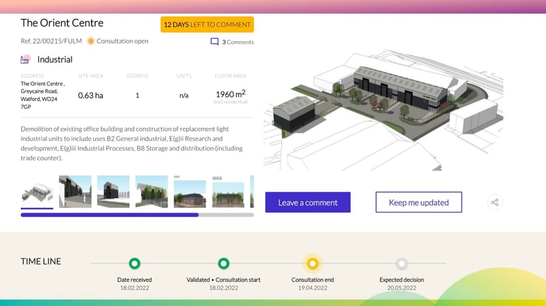This screenshot has width=546, height=306.
Task: Select the first aerial model thumbnail
Action: pyautogui.click(x=37, y=192)
